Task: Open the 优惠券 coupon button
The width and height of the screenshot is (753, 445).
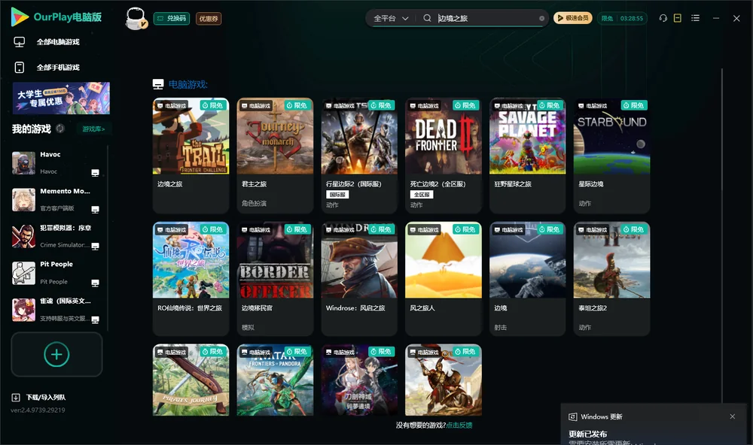Action: (209, 18)
